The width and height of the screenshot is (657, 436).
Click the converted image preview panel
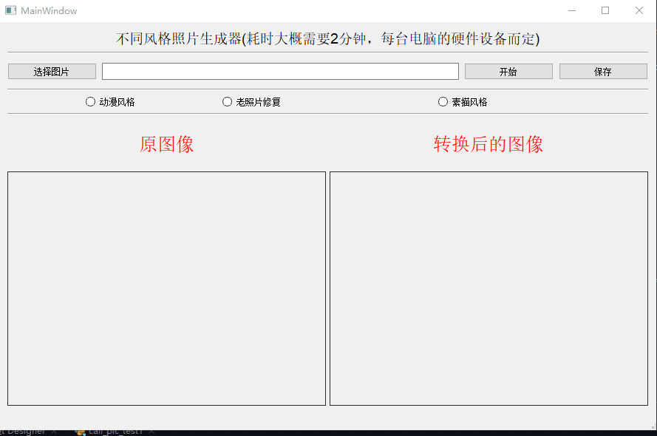click(489, 288)
